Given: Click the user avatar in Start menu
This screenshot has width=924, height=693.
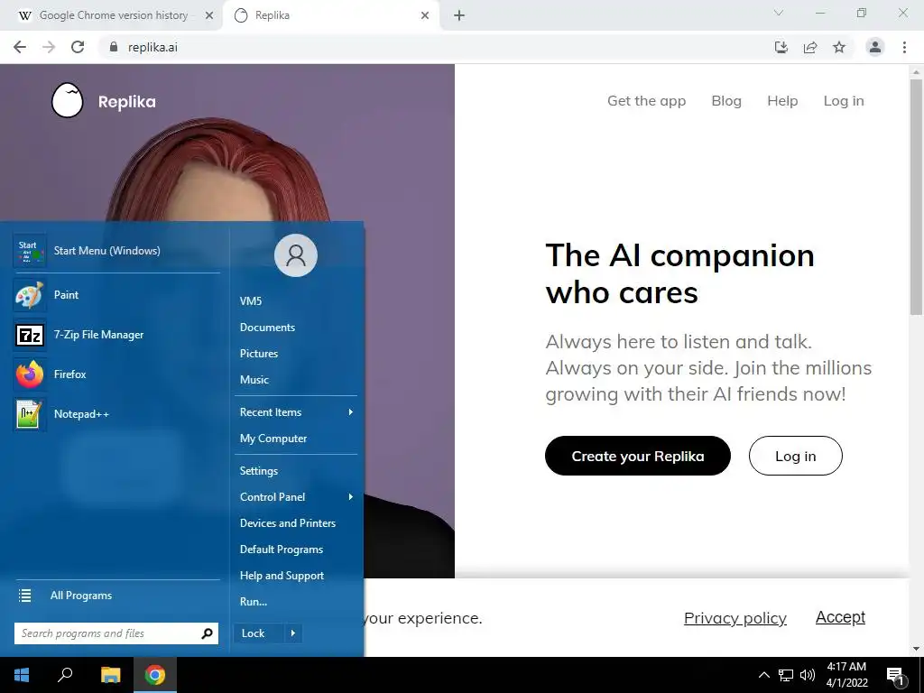Looking at the screenshot, I should click(x=296, y=255).
